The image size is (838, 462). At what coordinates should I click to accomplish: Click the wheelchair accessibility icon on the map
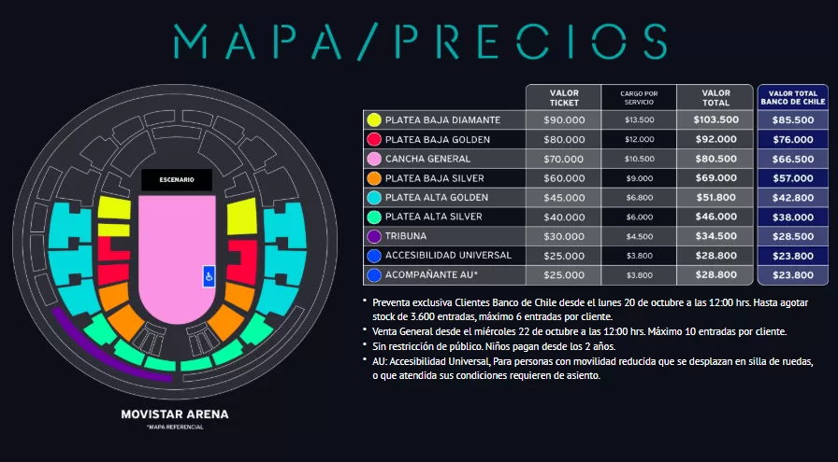(209, 275)
